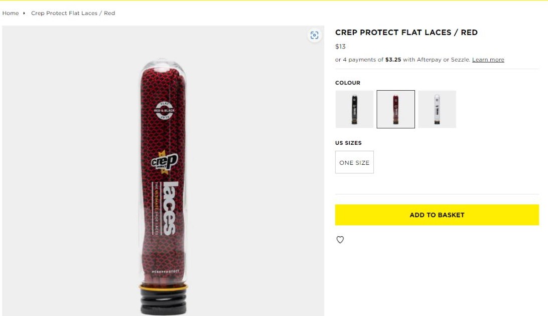Viewport: 548px width, 316px height.
Task: Go to the Home breadcrumb
Action: [11, 13]
